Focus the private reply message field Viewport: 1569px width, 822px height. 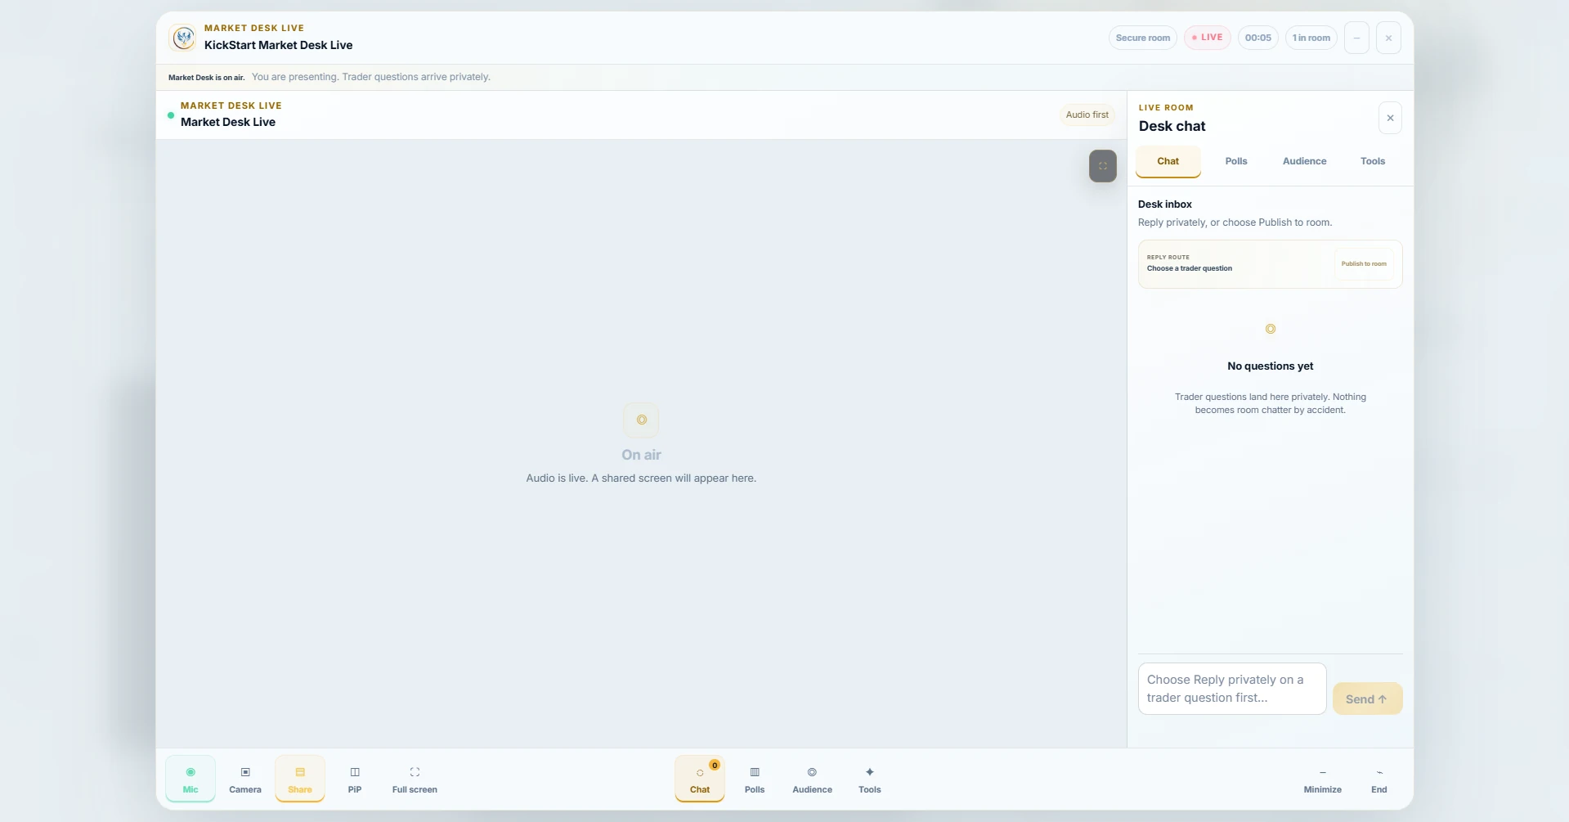pyautogui.click(x=1232, y=689)
